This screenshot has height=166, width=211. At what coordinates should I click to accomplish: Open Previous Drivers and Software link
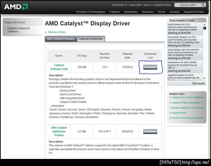coord(187,118)
